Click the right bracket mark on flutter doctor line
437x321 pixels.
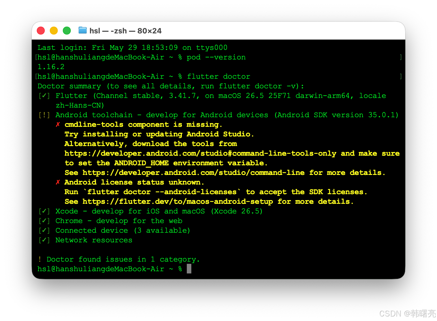pos(401,76)
